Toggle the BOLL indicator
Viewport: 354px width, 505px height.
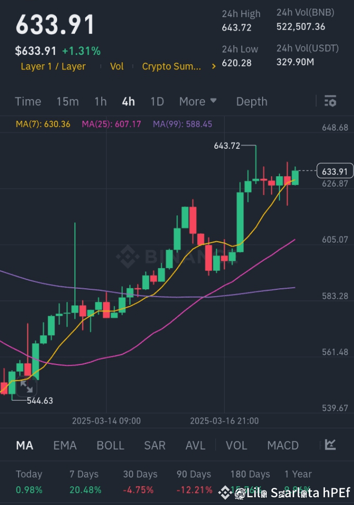pos(111,445)
